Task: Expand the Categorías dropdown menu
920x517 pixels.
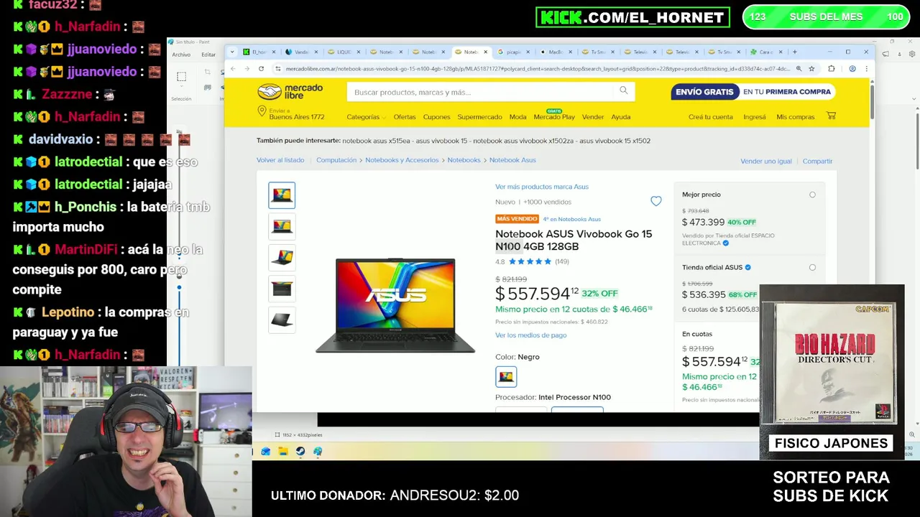Action: point(366,117)
